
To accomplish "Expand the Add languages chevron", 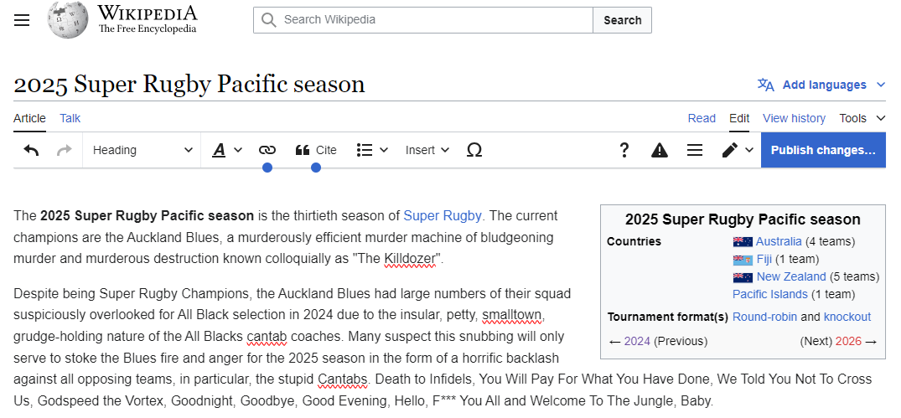I will pos(881,85).
